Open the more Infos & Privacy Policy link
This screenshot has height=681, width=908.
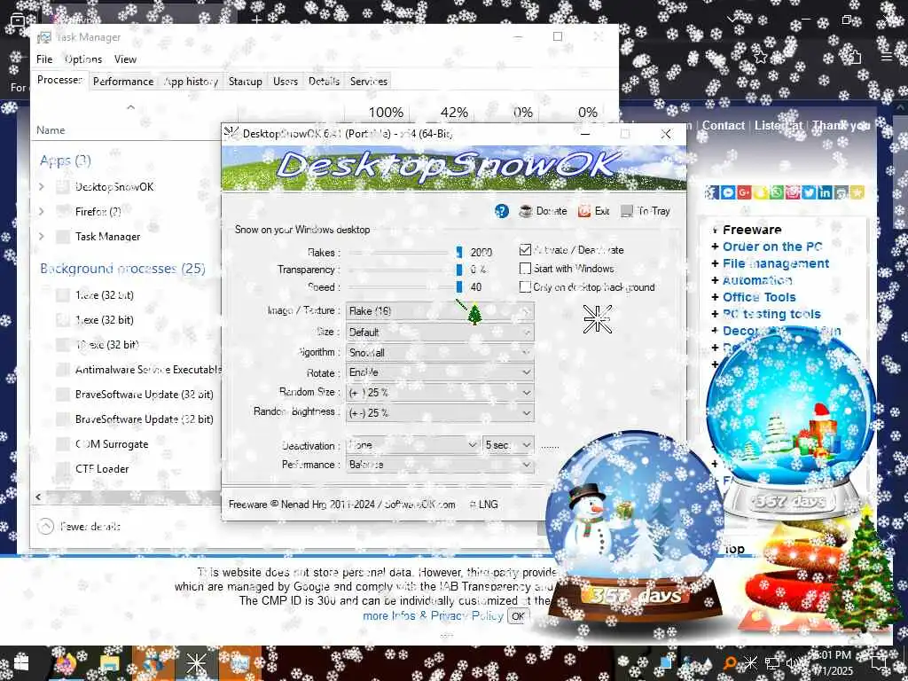[433, 615]
